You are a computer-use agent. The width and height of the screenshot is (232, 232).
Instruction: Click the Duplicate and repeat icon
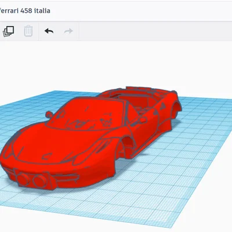[9, 31]
